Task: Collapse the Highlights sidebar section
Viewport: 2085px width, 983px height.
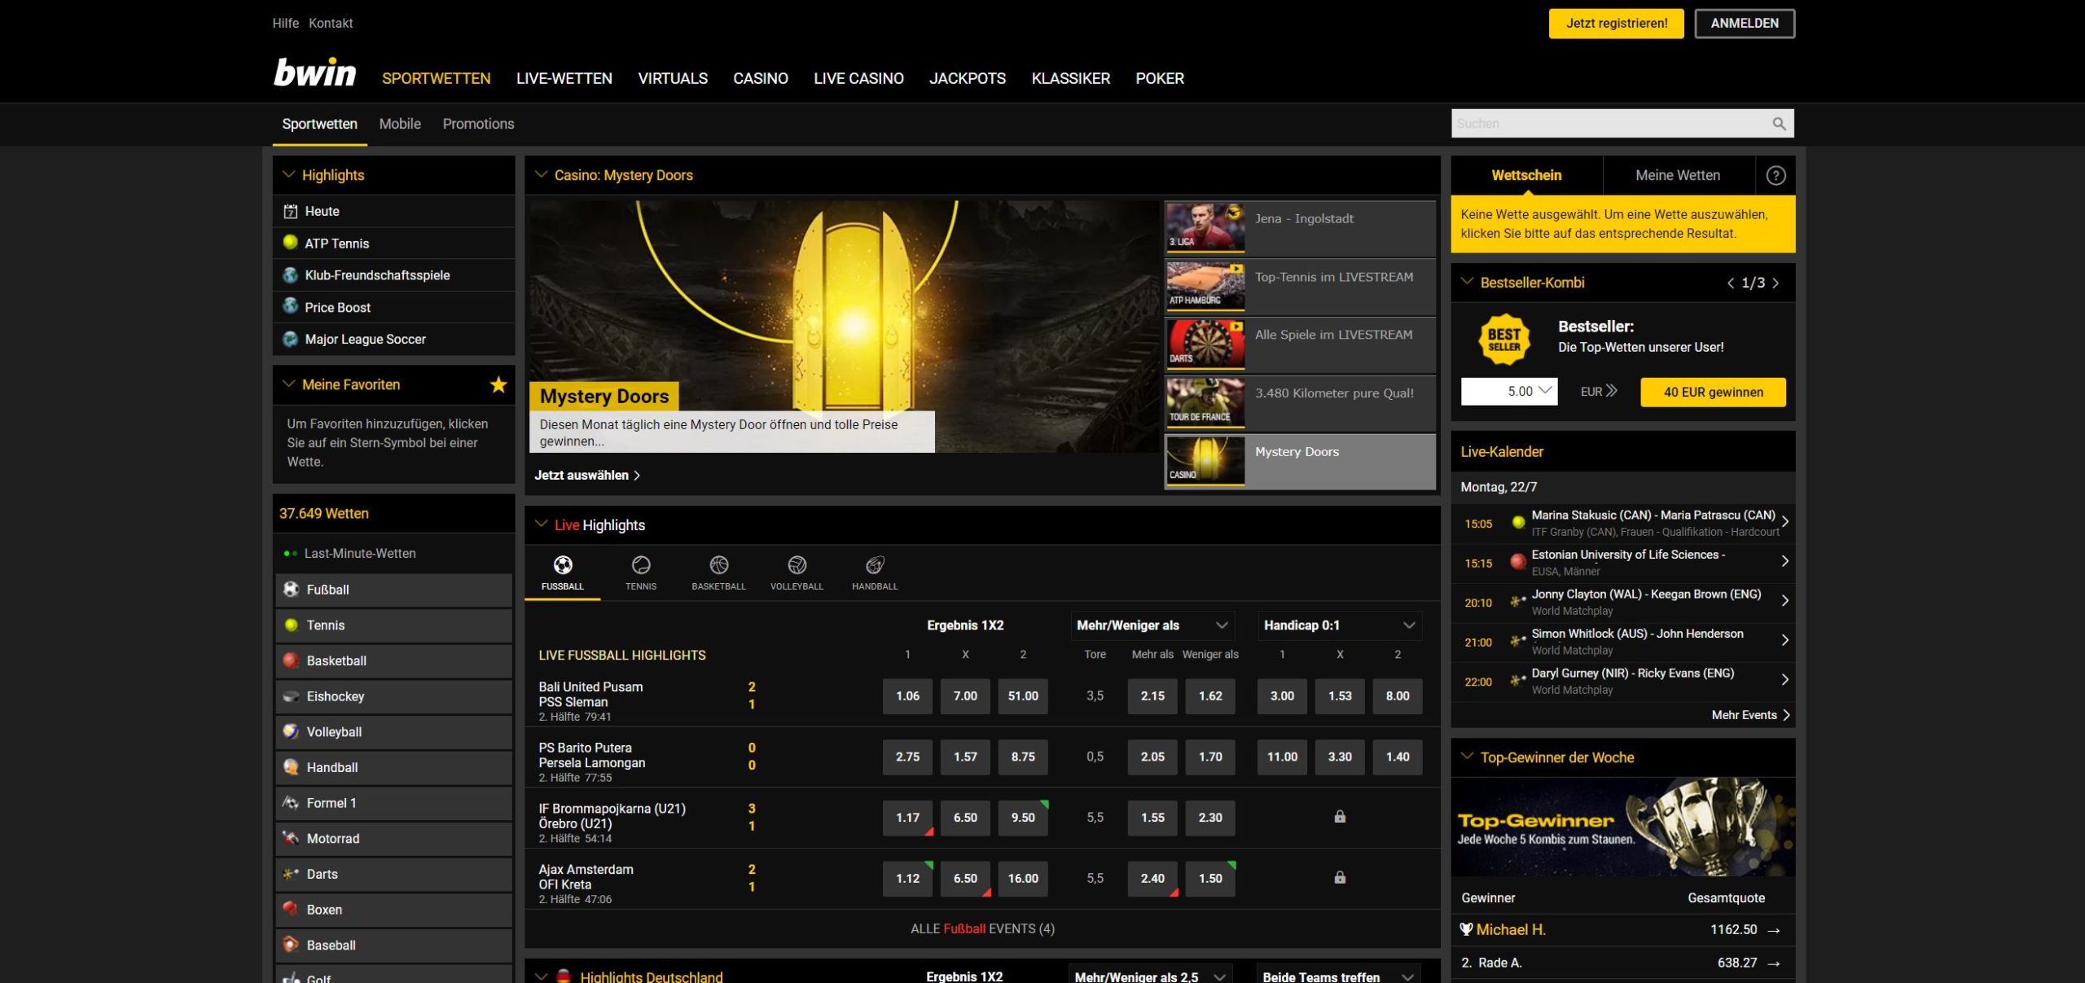Action: click(x=288, y=175)
